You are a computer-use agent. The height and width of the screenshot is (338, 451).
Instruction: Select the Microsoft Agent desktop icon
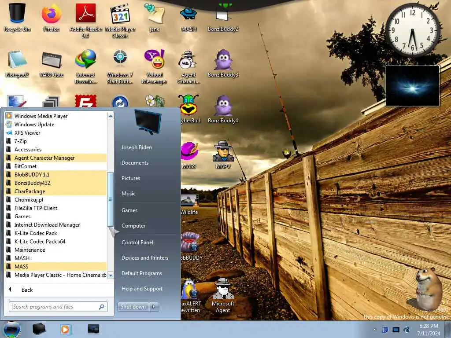point(223,295)
